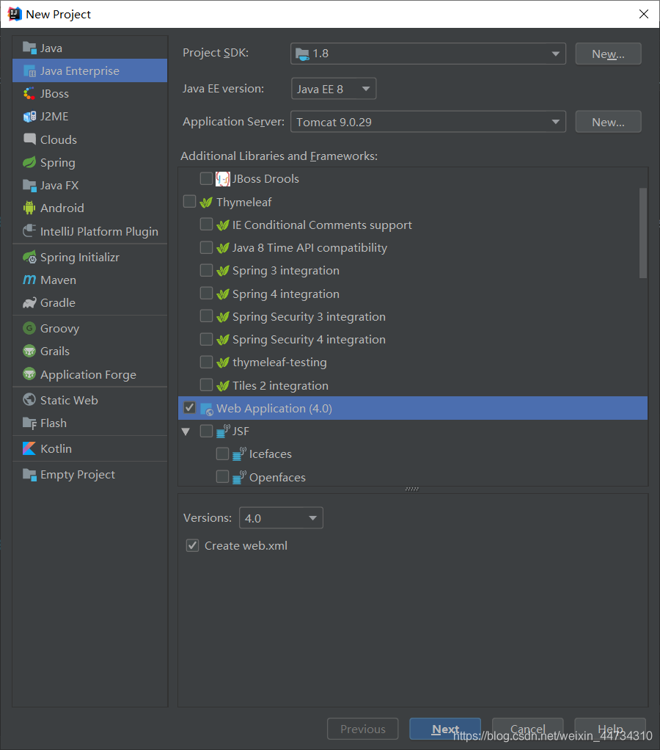
Task: Tick the JSF checkbox
Action: coord(207,431)
